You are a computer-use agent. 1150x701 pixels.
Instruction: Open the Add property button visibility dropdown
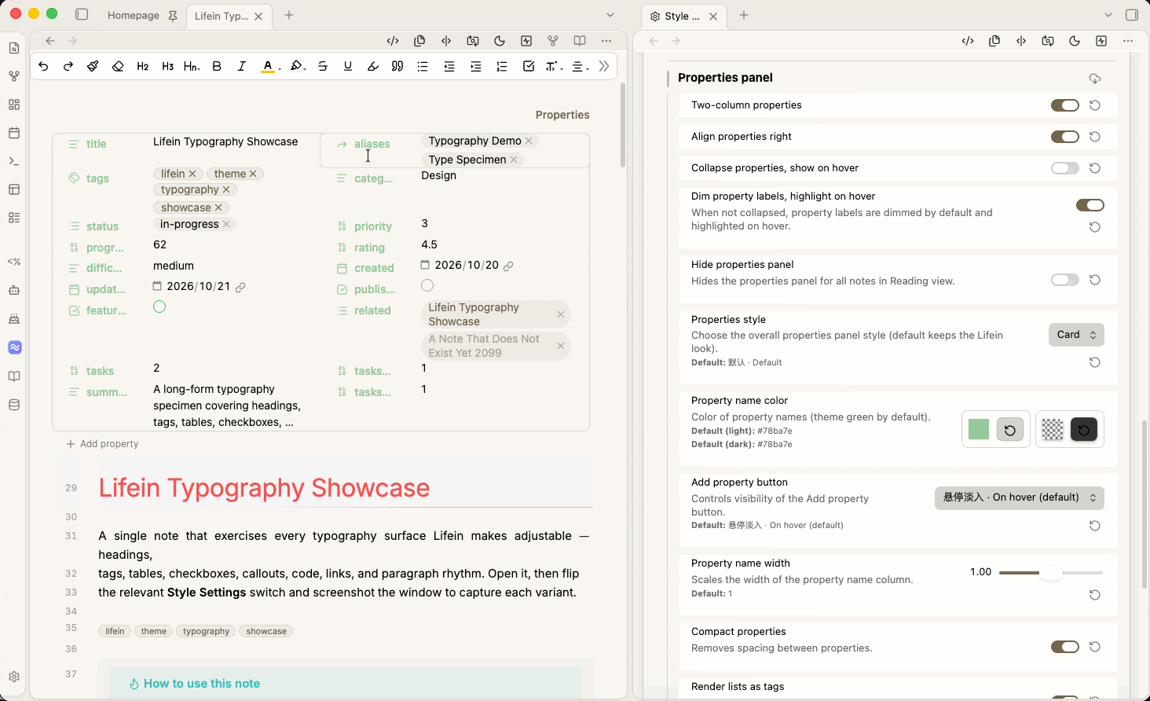[x=1020, y=497]
